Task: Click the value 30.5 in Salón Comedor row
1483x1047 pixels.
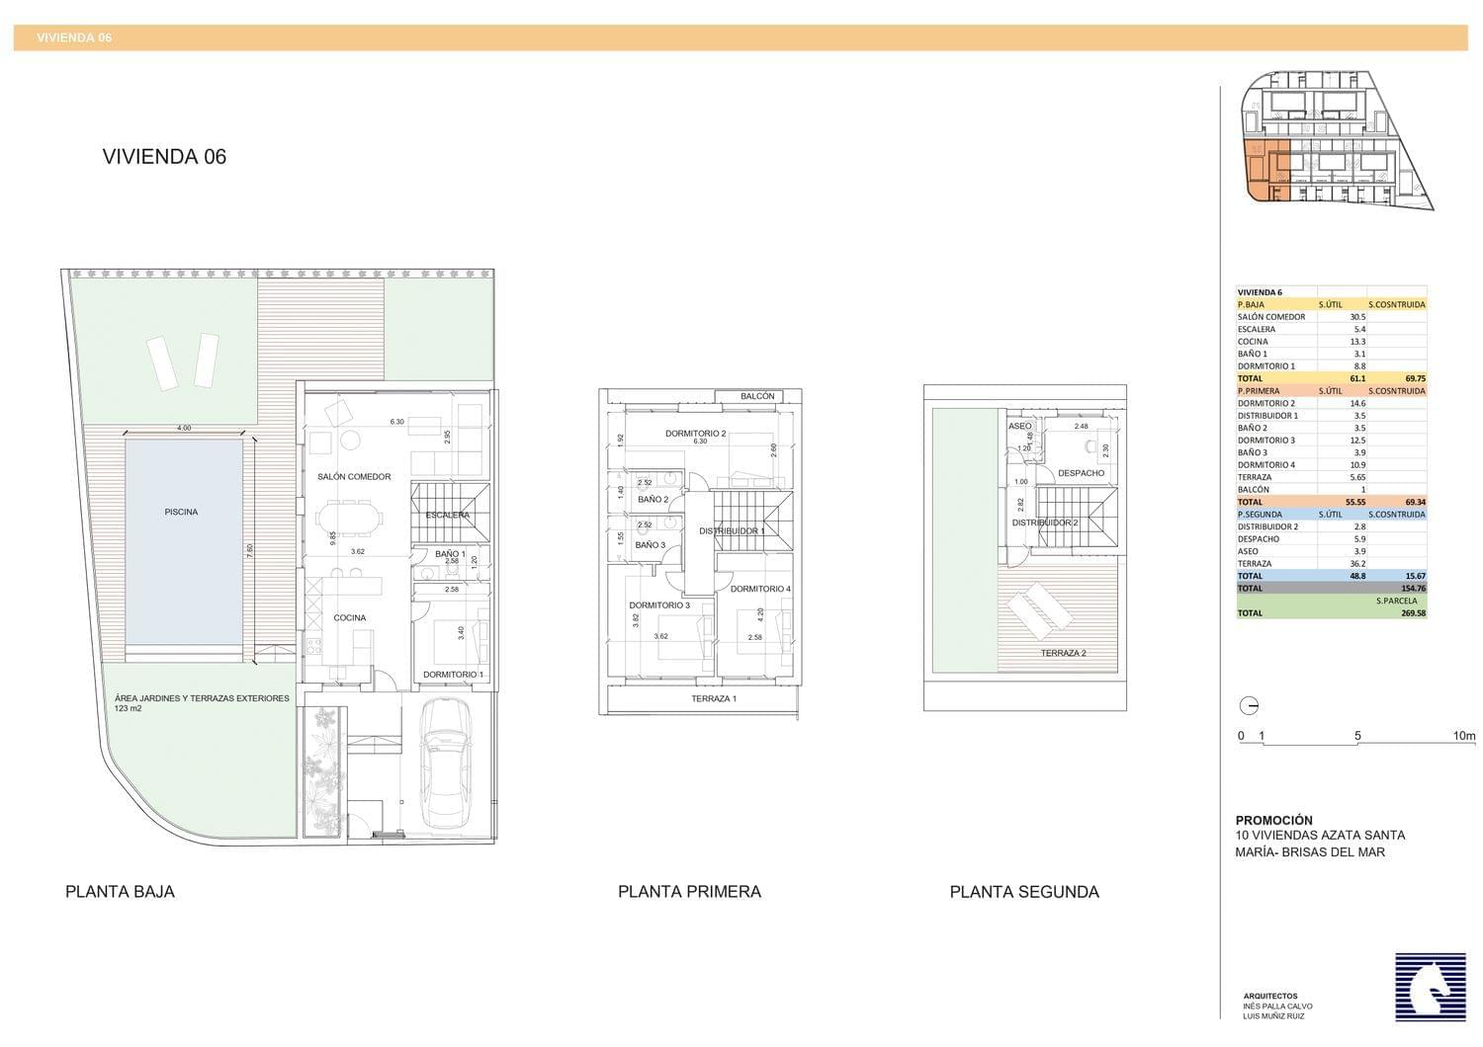Action: click(x=1357, y=317)
